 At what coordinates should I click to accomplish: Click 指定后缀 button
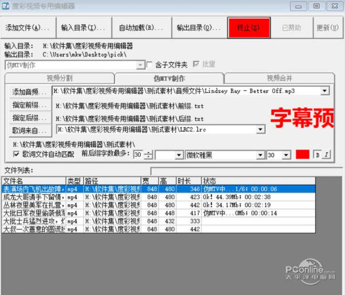coord(30,118)
